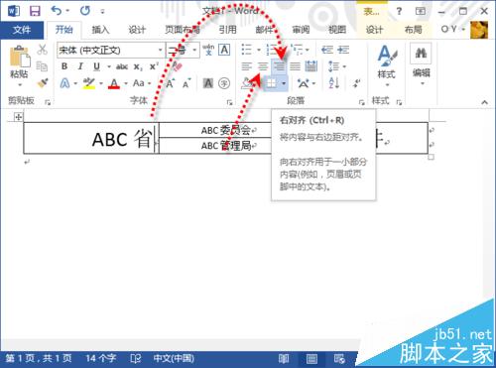
Task: Open the 文件 menu tab
Action: 22,30
